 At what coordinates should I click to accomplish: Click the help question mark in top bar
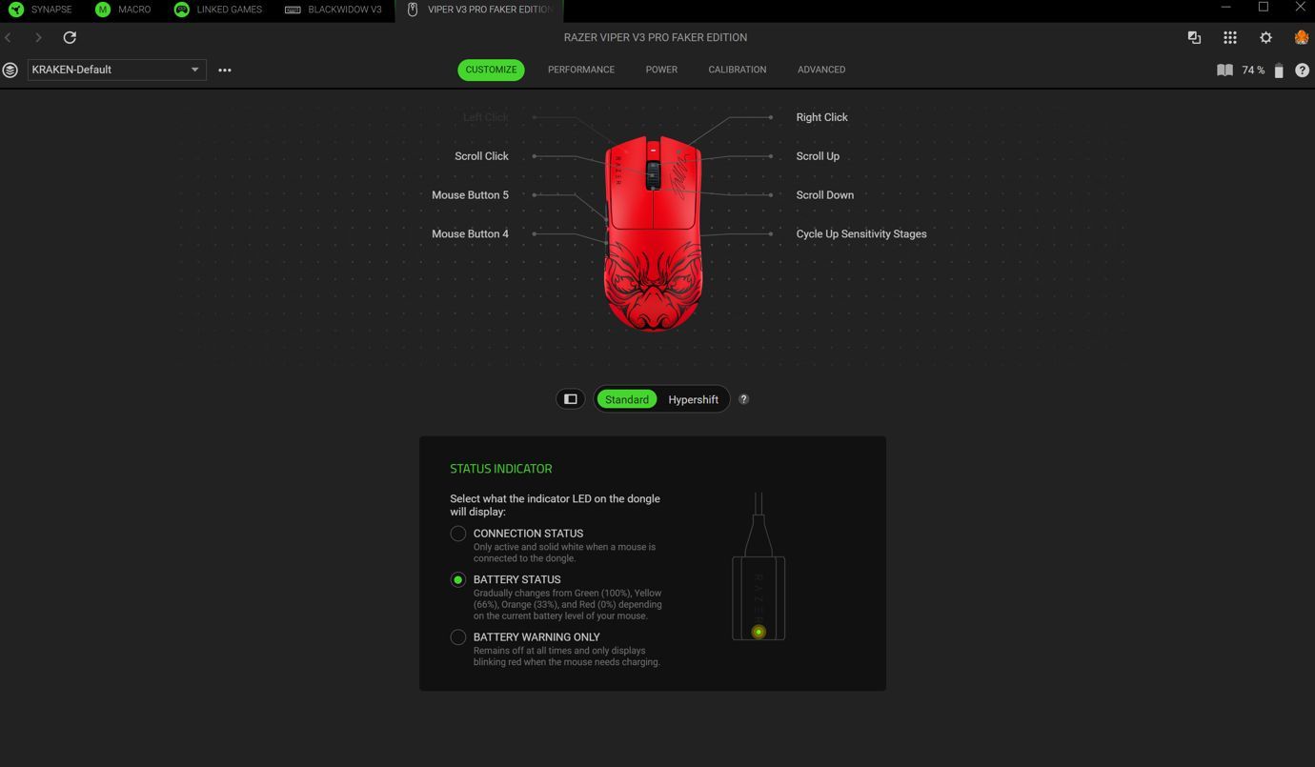tap(1302, 70)
